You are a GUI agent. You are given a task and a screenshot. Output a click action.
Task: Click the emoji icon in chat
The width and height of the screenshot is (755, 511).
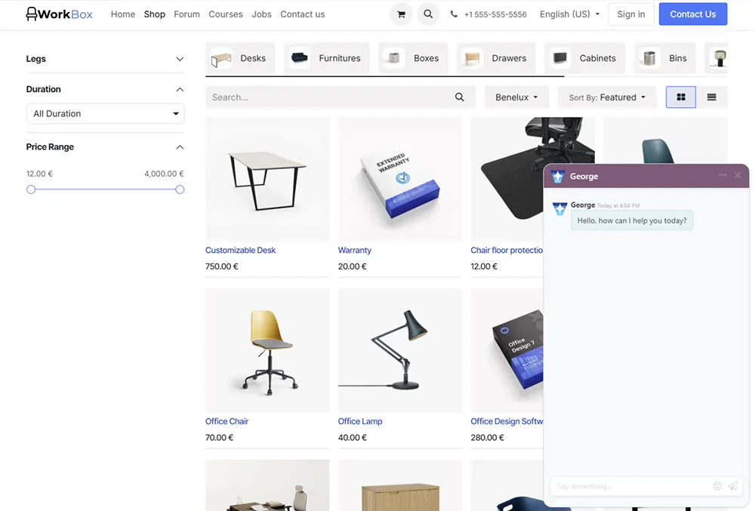[x=717, y=486]
